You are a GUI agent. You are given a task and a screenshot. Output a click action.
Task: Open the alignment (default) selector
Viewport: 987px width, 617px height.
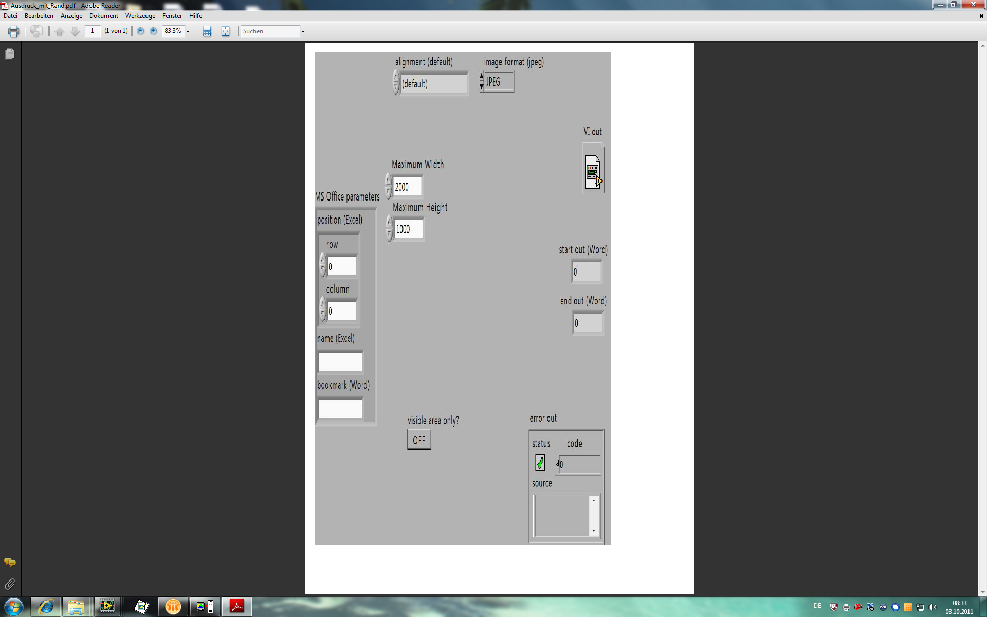pyautogui.click(x=433, y=83)
